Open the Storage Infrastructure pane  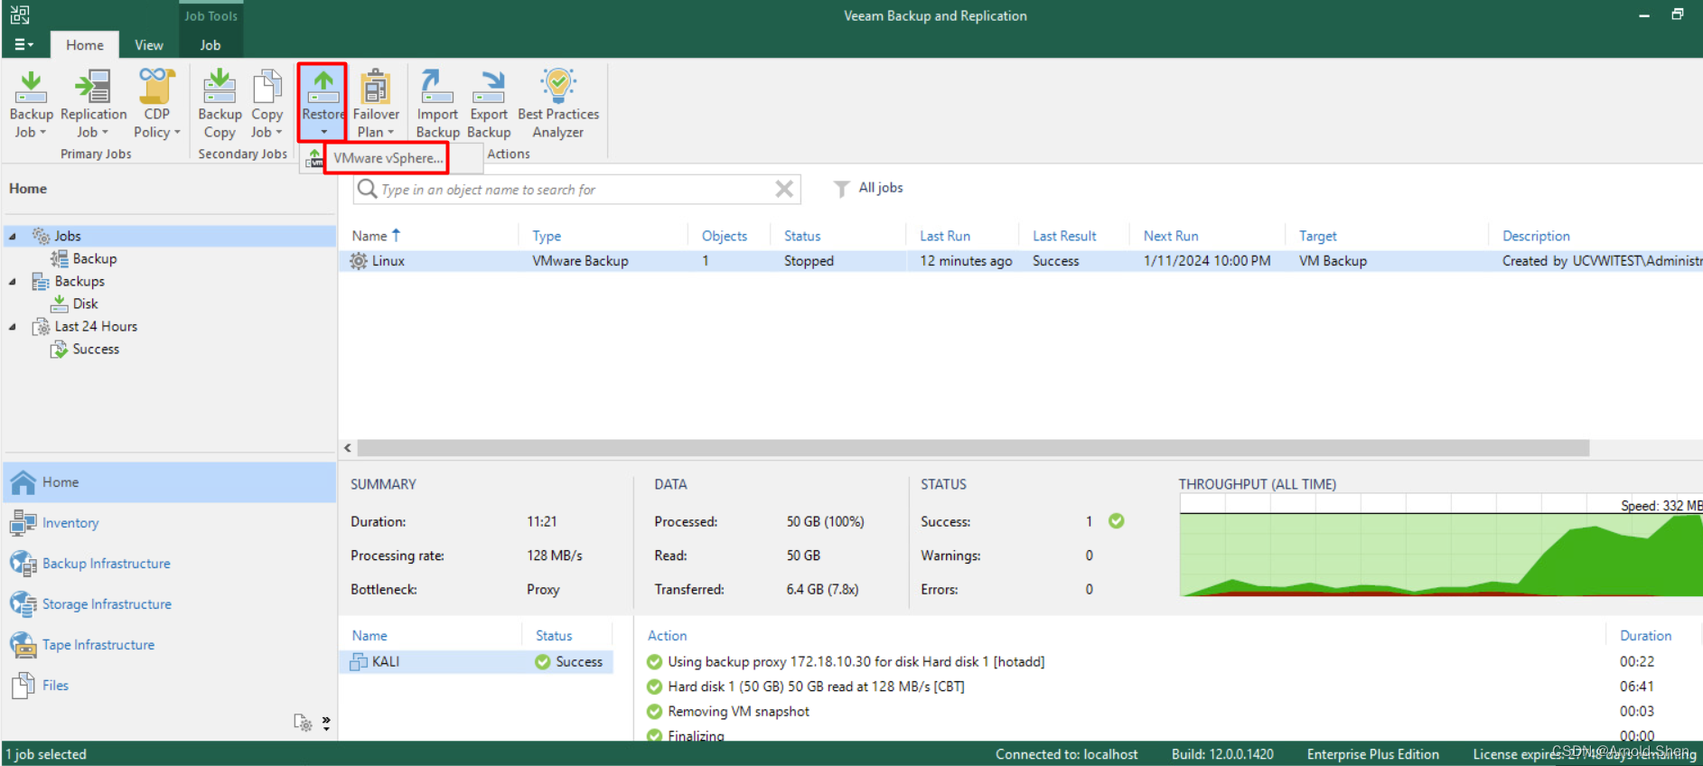click(x=170, y=604)
